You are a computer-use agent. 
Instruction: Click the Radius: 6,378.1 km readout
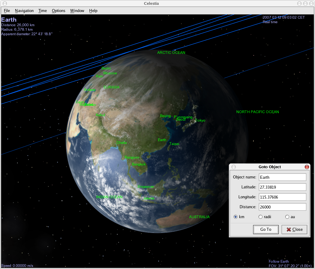[x=17, y=29]
